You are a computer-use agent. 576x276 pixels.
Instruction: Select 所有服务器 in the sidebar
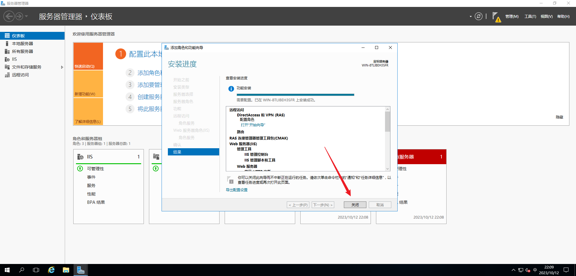[x=32, y=51]
